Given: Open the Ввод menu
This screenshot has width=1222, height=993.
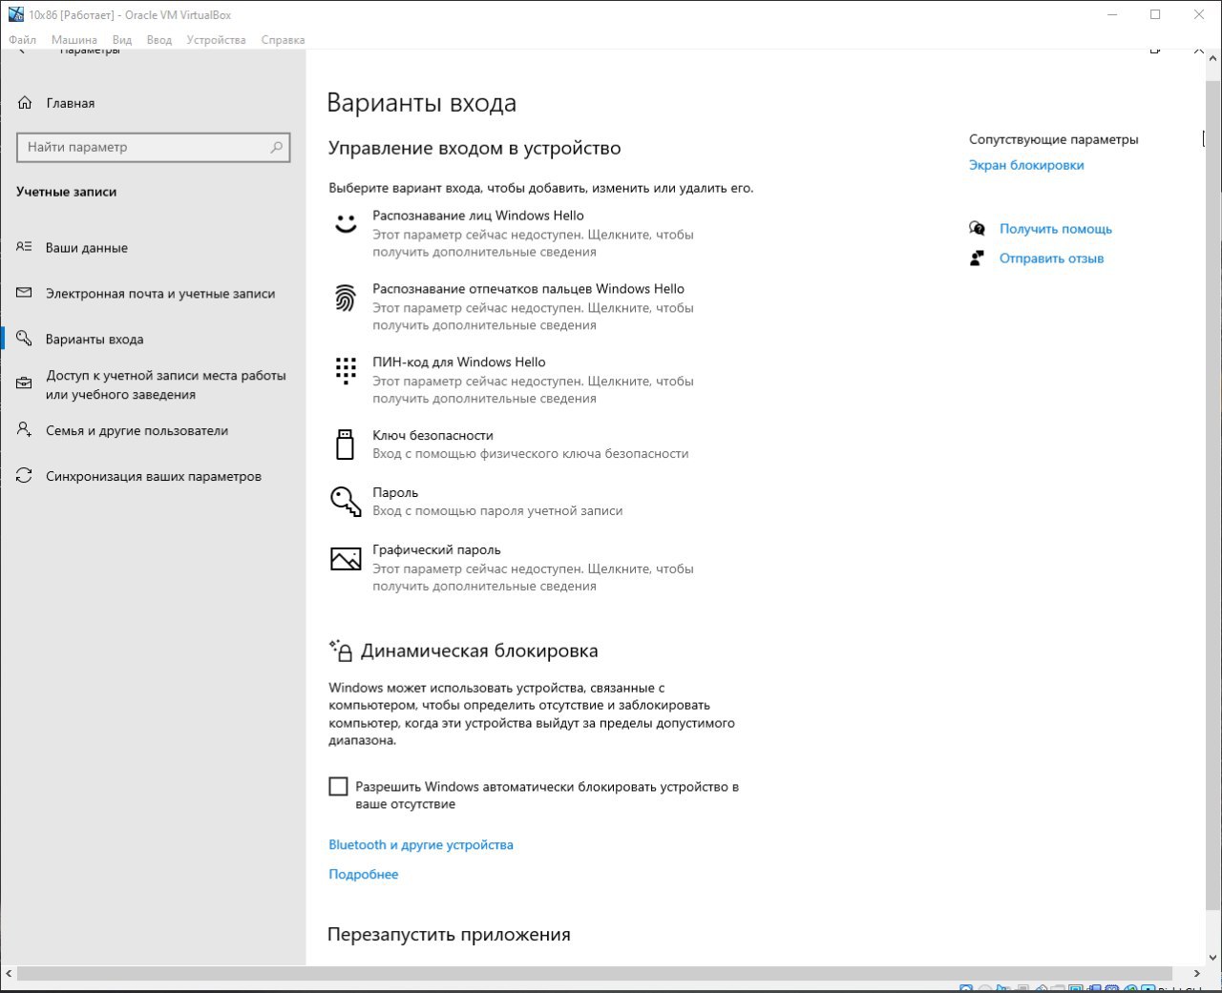Looking at the screenshot, I should [159, 40].
